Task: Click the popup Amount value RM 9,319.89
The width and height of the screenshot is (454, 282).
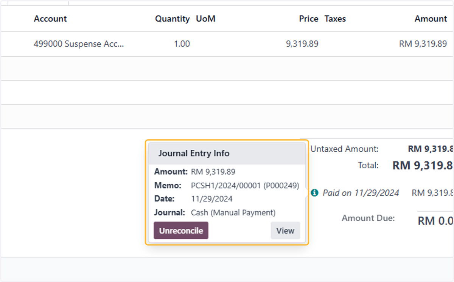Action: coord(213,172)
